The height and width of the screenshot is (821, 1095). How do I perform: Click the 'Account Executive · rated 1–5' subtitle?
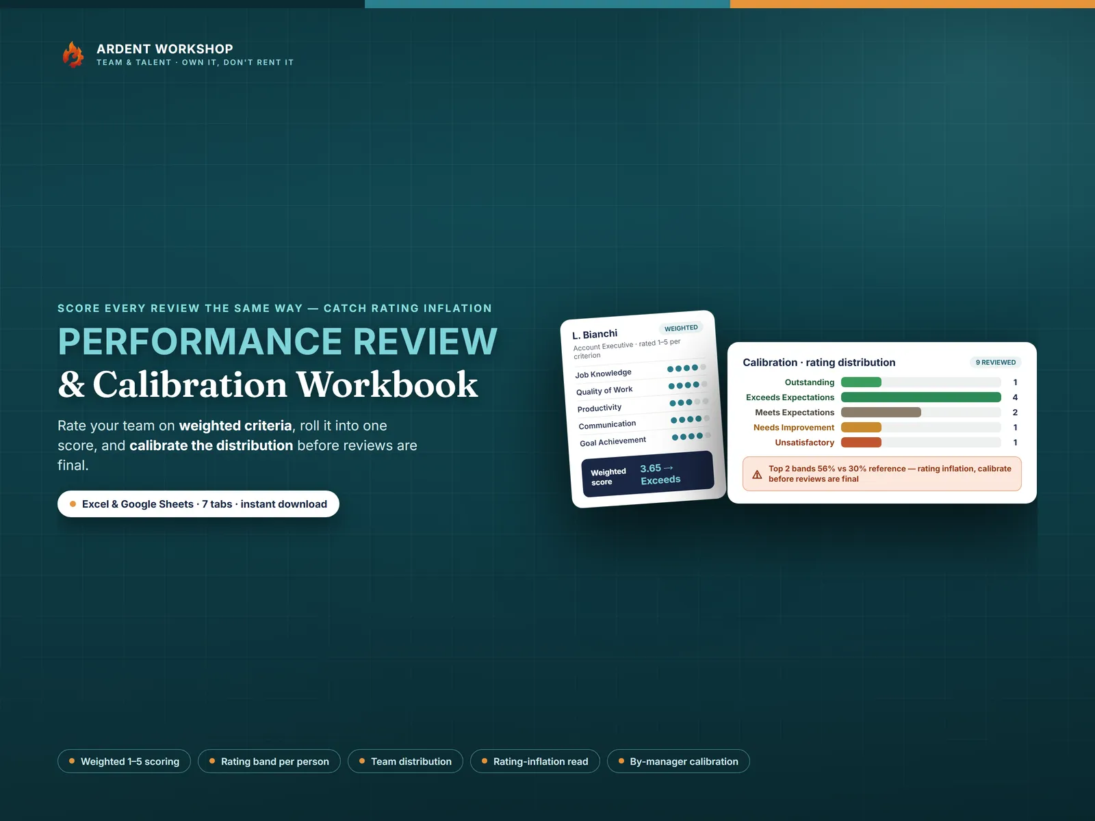pos(627,348)
